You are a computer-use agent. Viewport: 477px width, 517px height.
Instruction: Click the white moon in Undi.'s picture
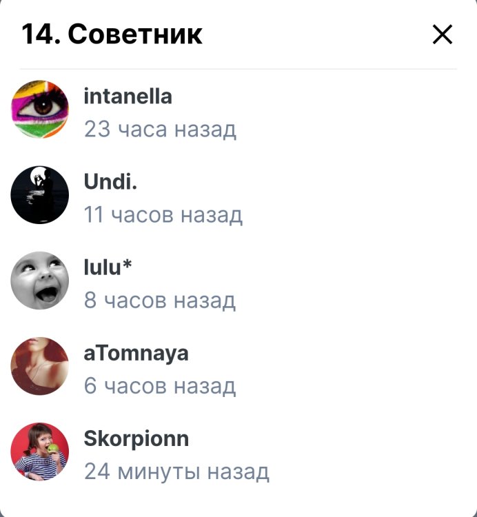click(37, 176)
